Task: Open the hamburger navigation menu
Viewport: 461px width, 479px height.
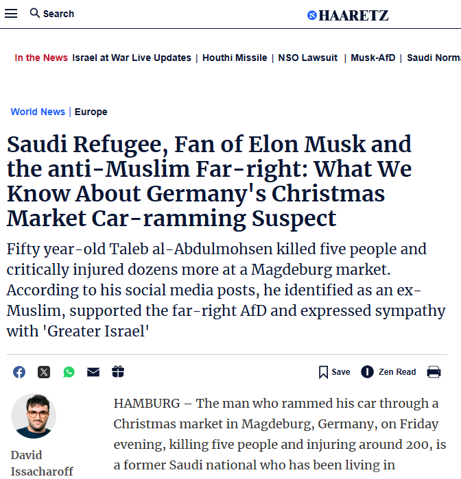Action: [11, 14]
